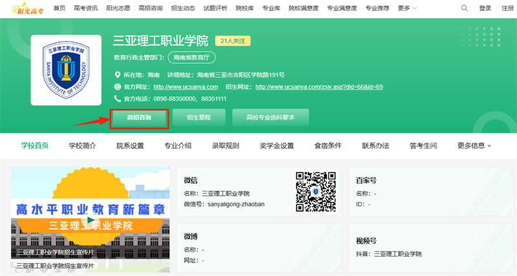The image size is (517, 276).
Task: Select the 录取规则 tab
Action: (226, 146)
